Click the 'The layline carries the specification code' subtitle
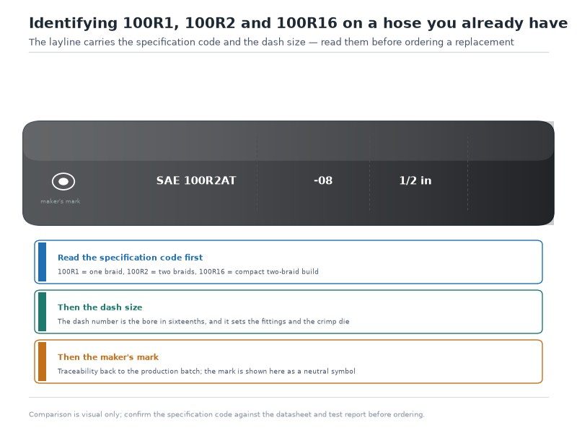Screen dimensions: 577x433 coord(271,43)
